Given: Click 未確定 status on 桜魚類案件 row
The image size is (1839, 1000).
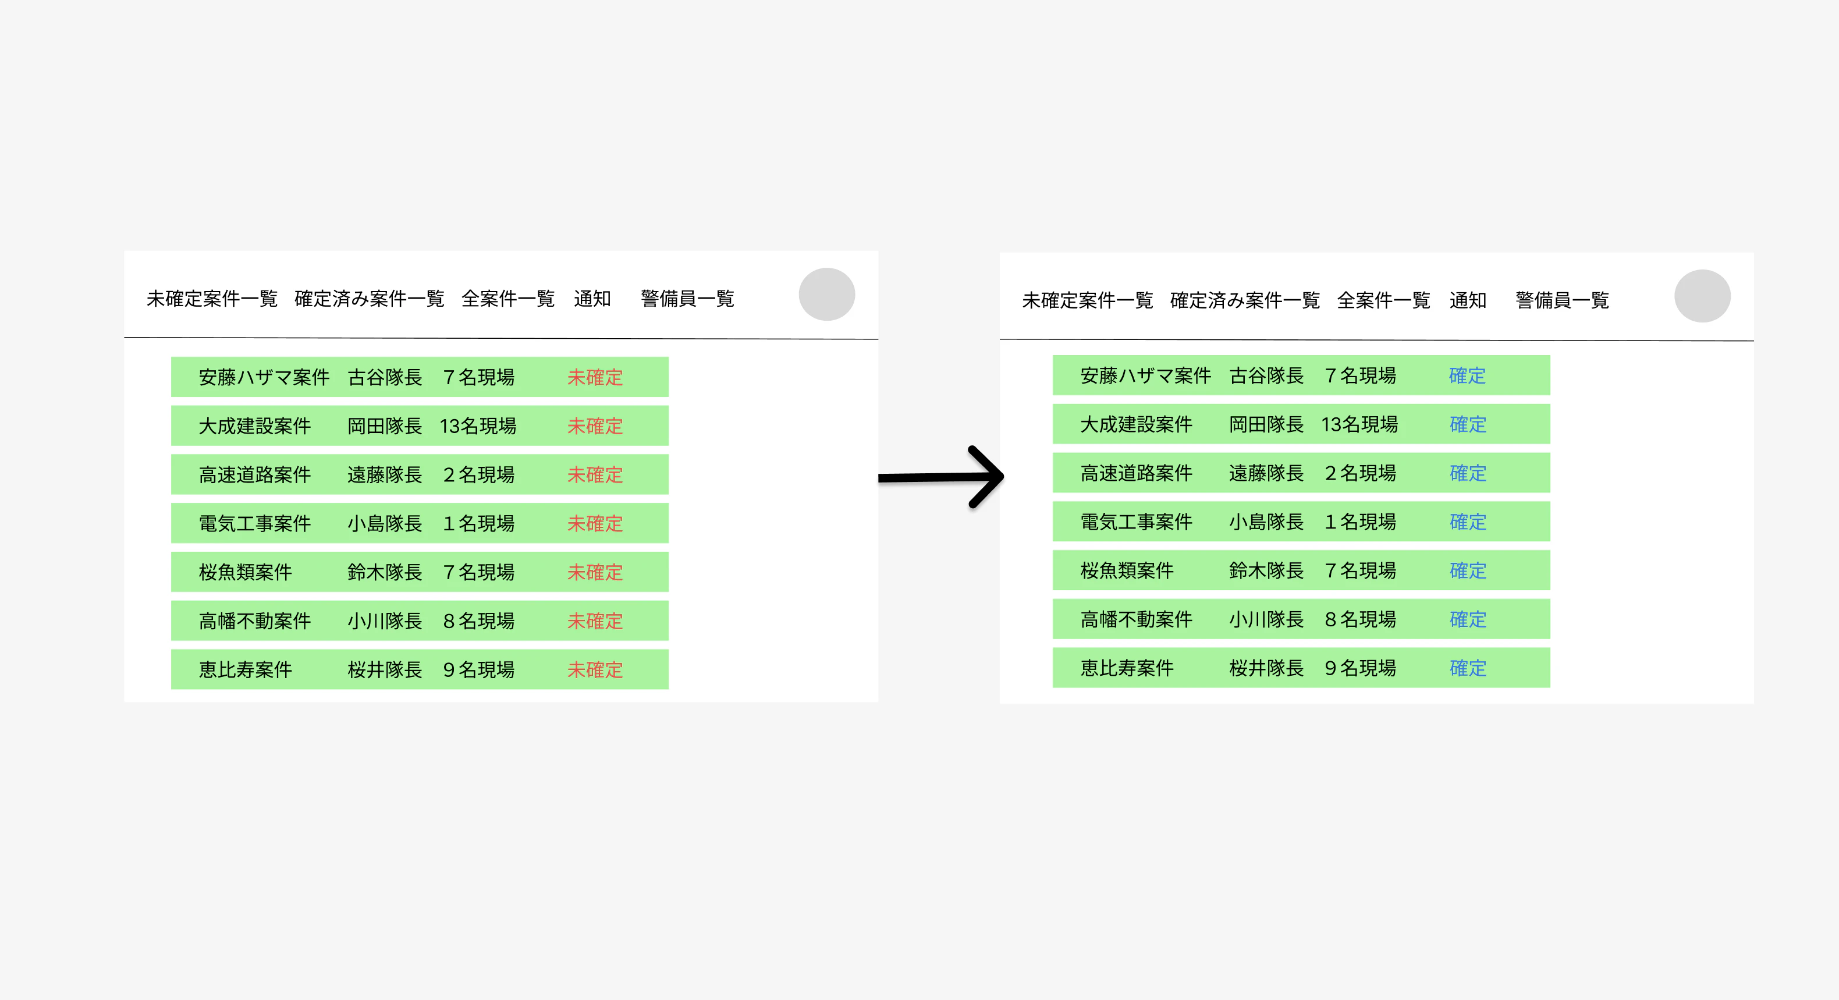Looking at the screenshot, I should click(595, 572).
